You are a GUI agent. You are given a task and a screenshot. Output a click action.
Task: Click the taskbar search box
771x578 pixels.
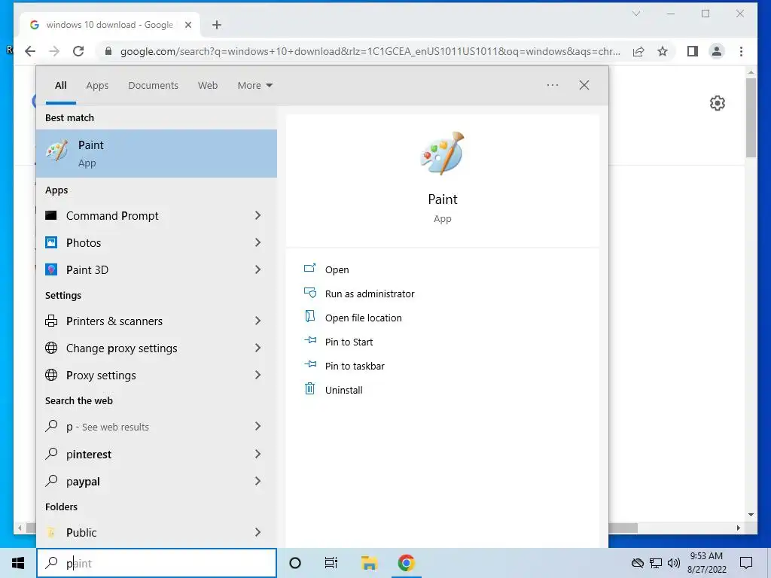[157, 563]
